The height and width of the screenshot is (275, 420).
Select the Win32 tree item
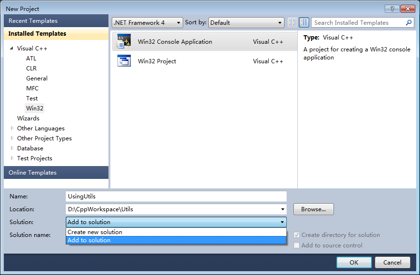click(x=35, y=108)
